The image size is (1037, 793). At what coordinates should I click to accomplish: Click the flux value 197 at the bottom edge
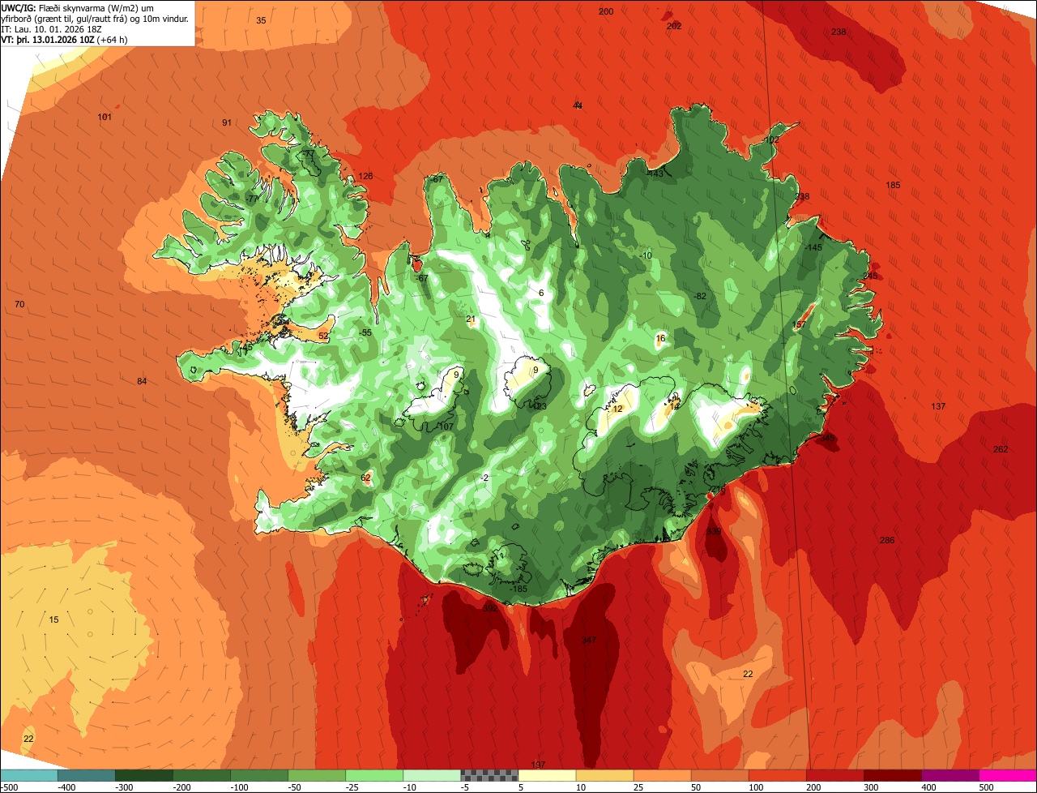click(538, 765)
